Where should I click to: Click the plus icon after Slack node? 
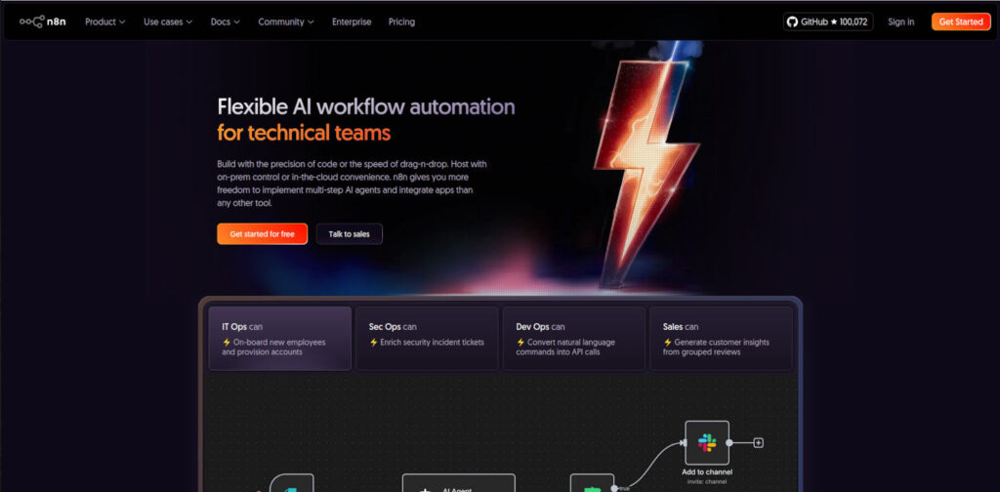(759, 442)
